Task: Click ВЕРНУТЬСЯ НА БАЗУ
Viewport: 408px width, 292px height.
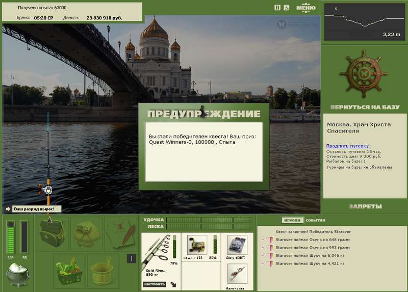Action: click(x=365, y=107)
